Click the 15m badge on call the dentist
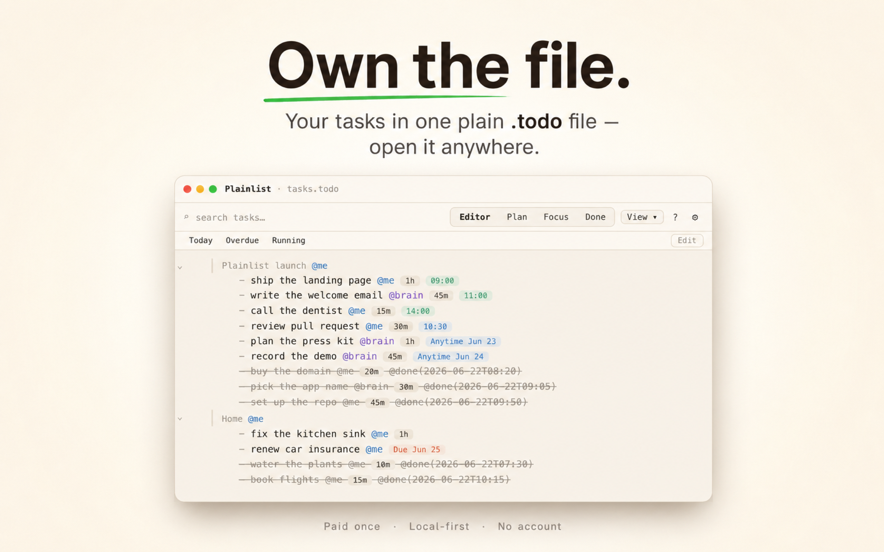 [383, 311]
